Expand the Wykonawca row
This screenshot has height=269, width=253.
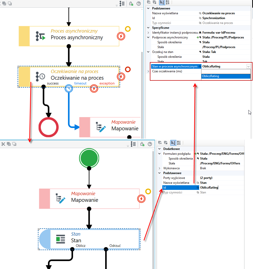(x=159, y=168)
